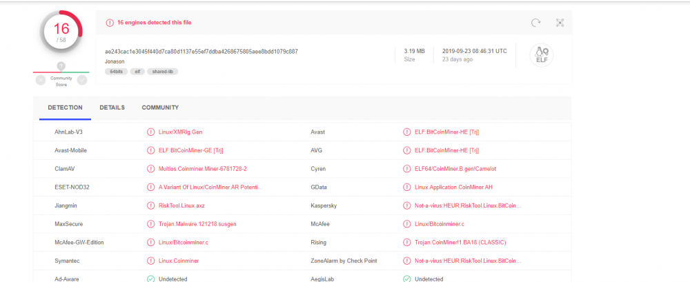Click Rising detection warning icon
This screenshot has height=282, width=690.
point(406,243)
